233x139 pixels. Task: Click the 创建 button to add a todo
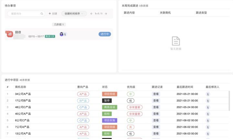coord(53,14)
